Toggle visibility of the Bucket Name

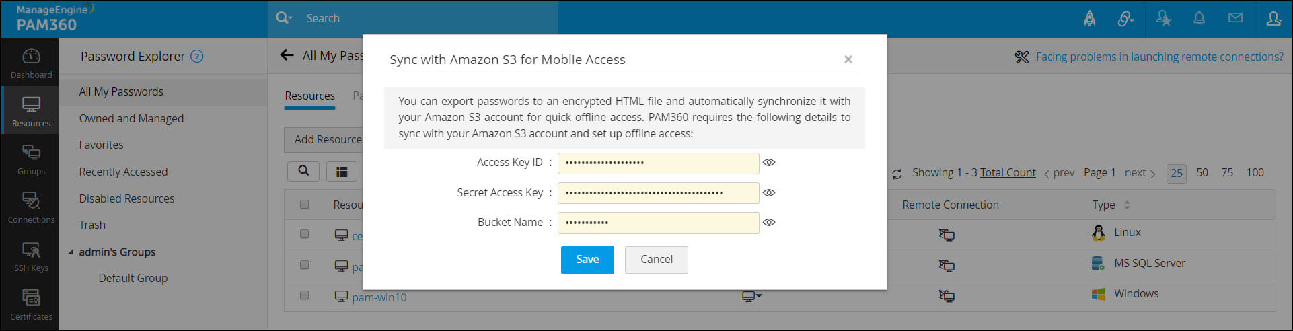pos(769,223)
